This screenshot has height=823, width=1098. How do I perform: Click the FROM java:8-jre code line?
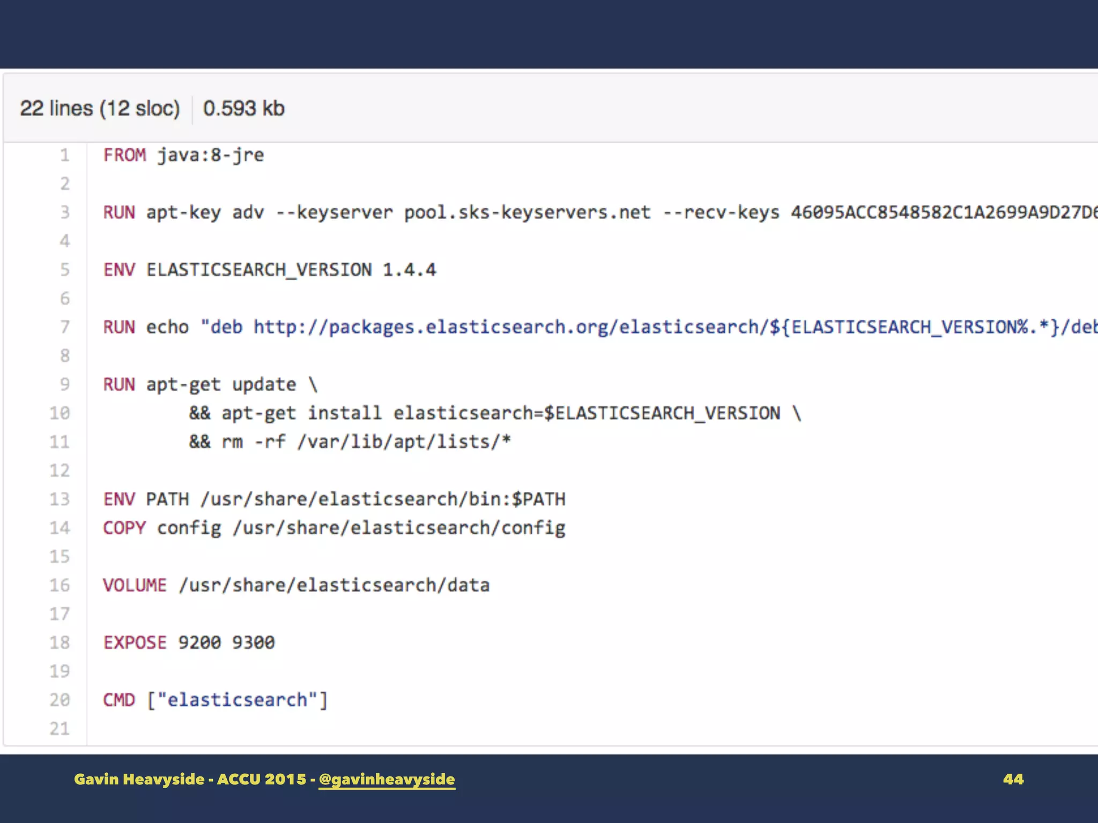point(183,155)
